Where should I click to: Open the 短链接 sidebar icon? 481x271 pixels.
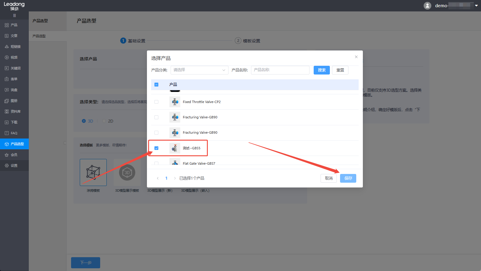[7, 47]
